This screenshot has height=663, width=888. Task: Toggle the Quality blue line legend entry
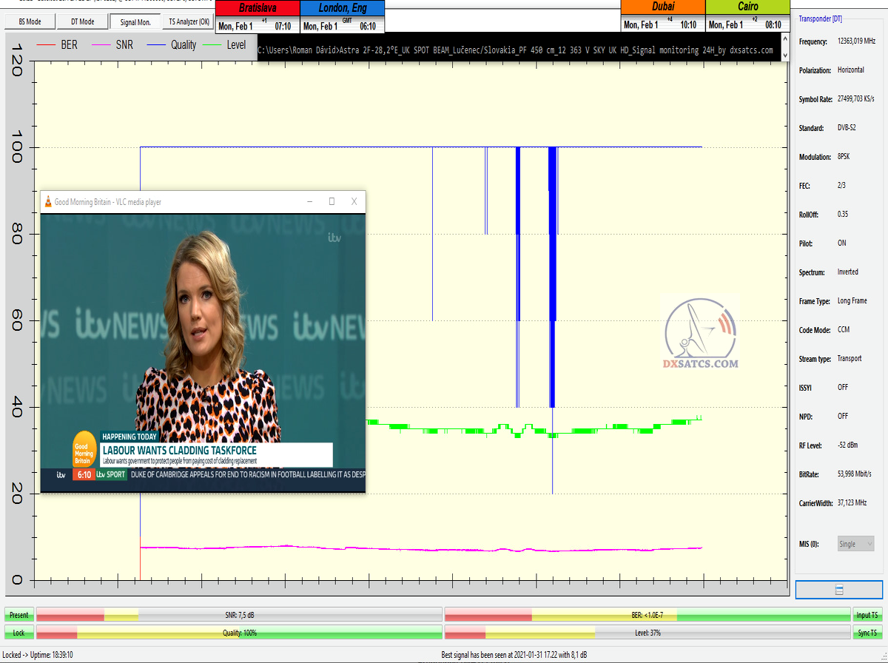point(172,45)
